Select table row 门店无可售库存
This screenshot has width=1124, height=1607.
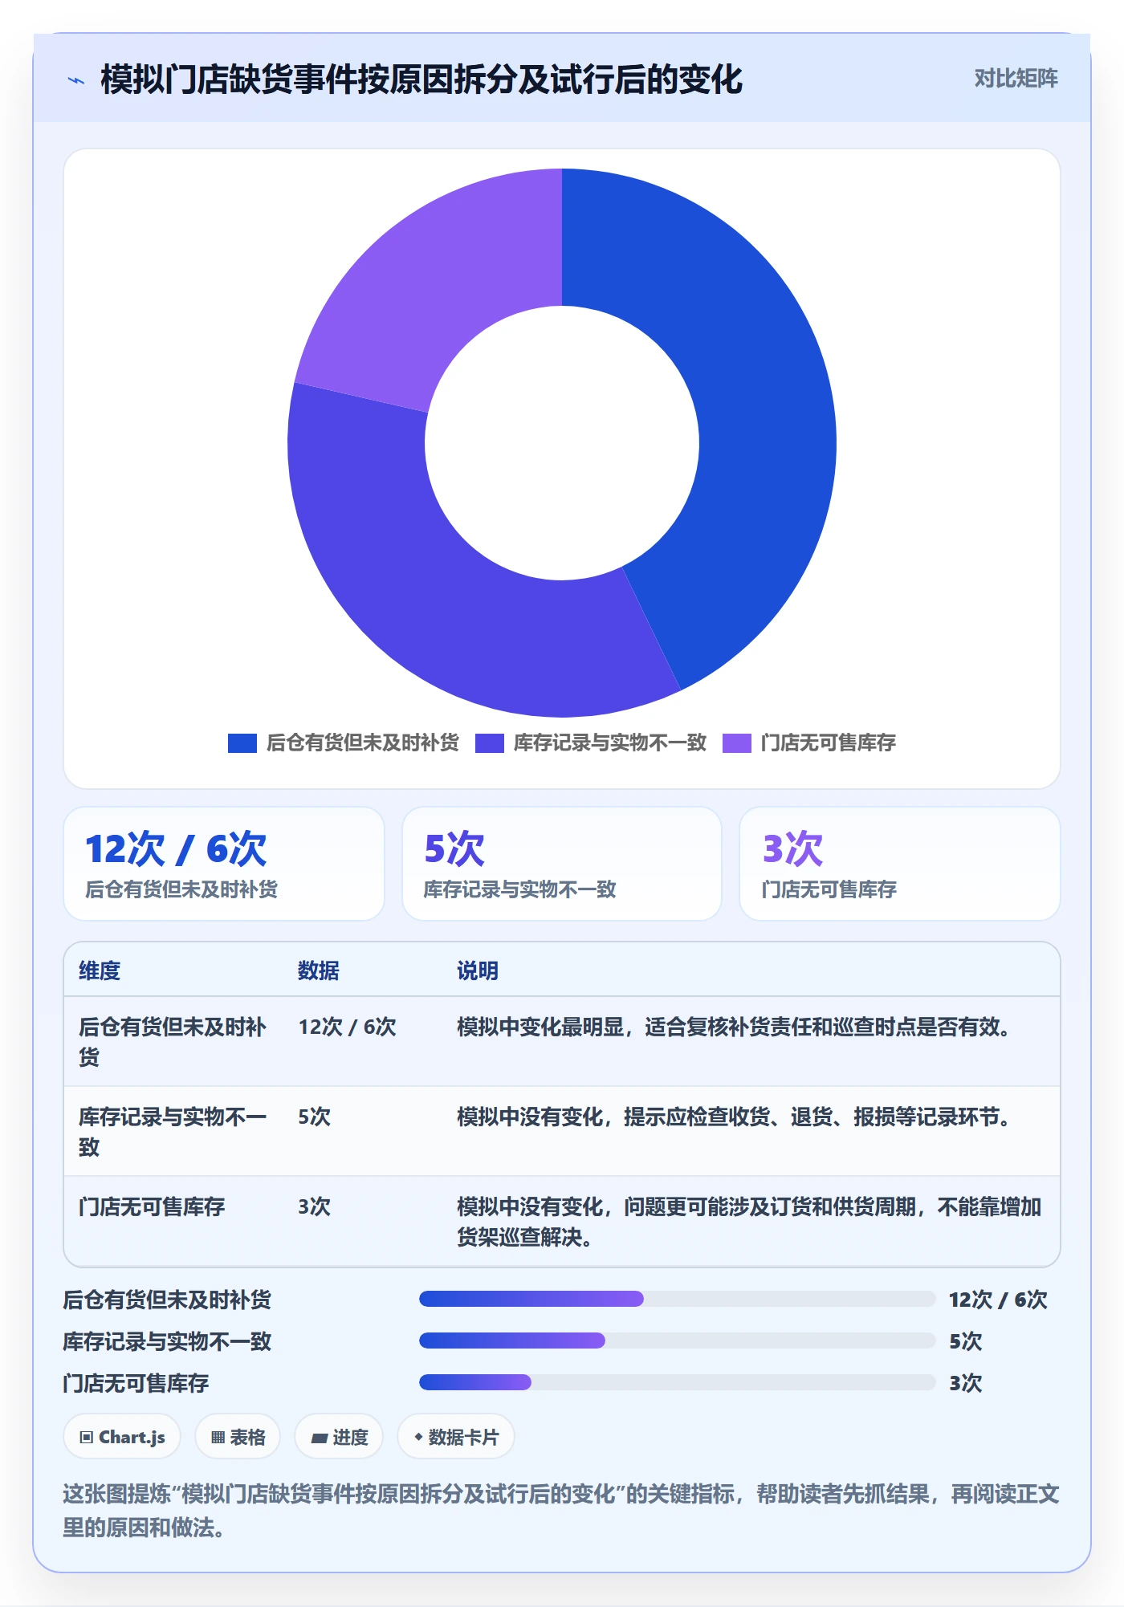click(x=562, y=1222)
